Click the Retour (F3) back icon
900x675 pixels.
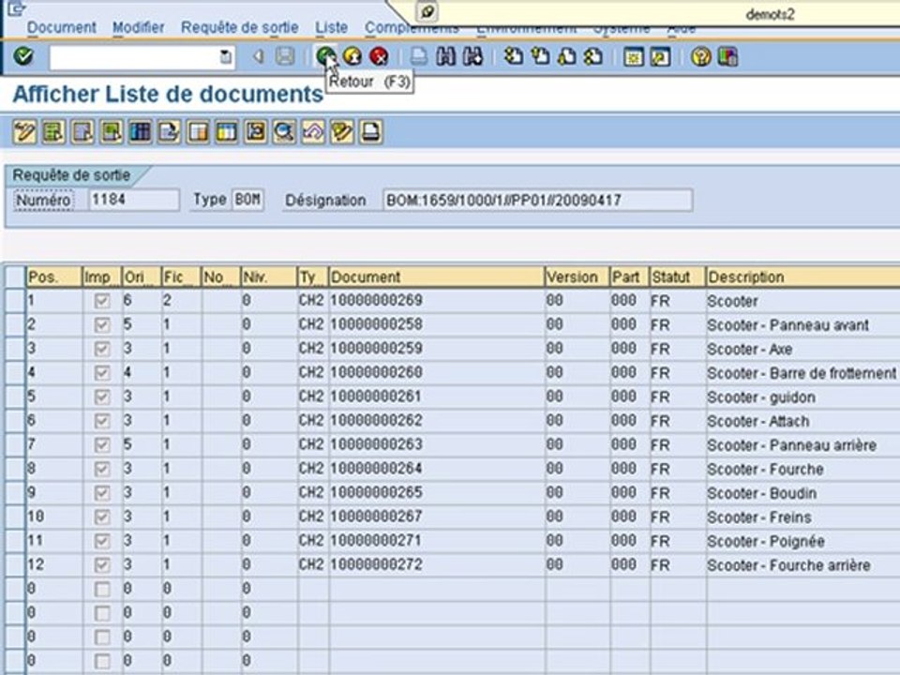pyautogui.click(x=326, y=56)
